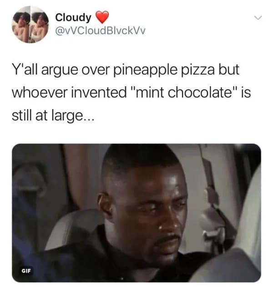Click the car seat headrest in the GIF

[74, 230]
